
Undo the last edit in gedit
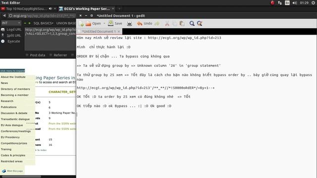[x=145, y=24]
